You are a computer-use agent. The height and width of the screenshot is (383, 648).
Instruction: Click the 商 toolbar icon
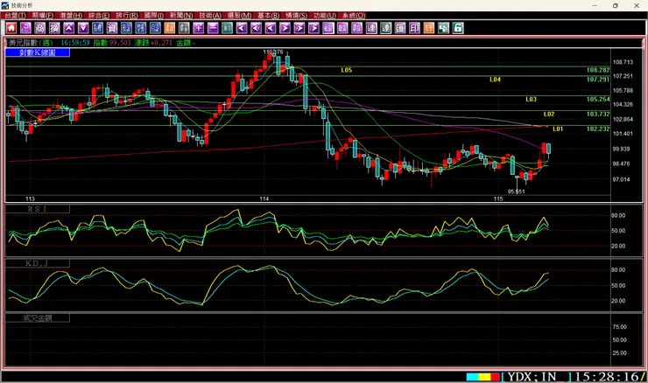pyautogui.click(x=39, y=28)
